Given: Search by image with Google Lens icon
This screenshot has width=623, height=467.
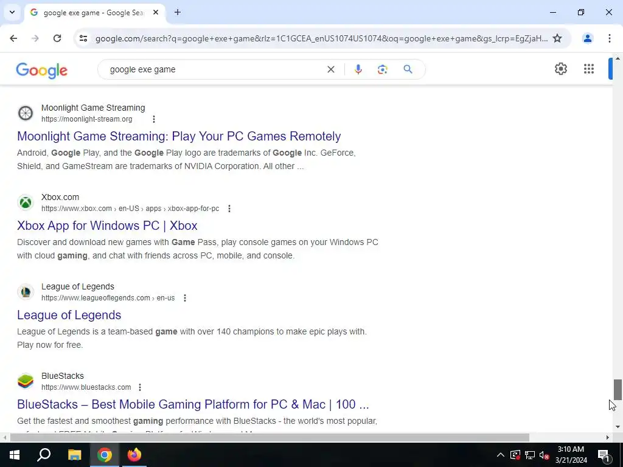Looking at the screenshot, I should click(382, 69).
